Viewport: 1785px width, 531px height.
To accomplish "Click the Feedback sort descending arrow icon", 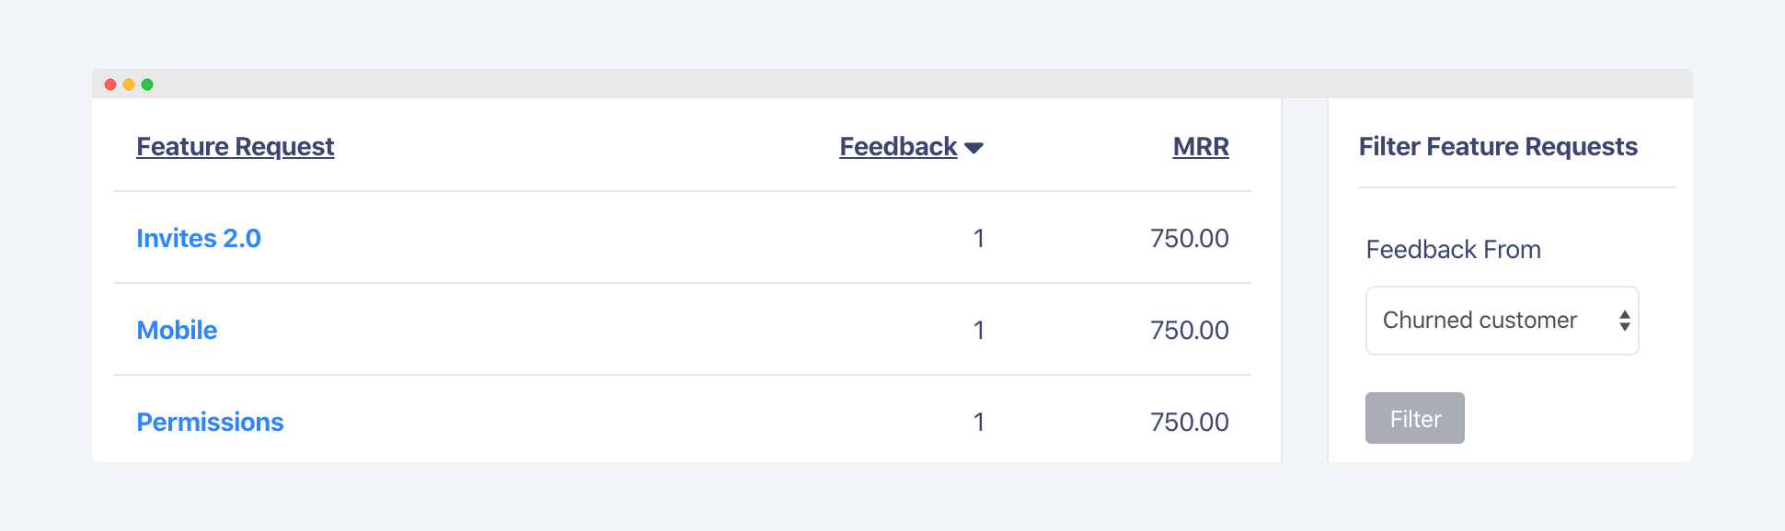I will (973, 148).
